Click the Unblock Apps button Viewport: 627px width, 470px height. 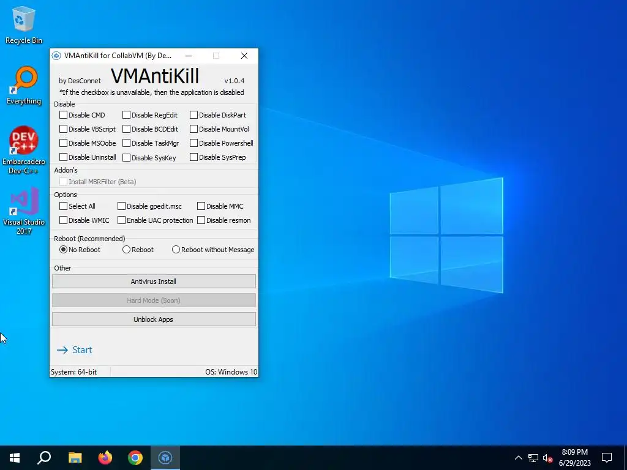(154, 319)
